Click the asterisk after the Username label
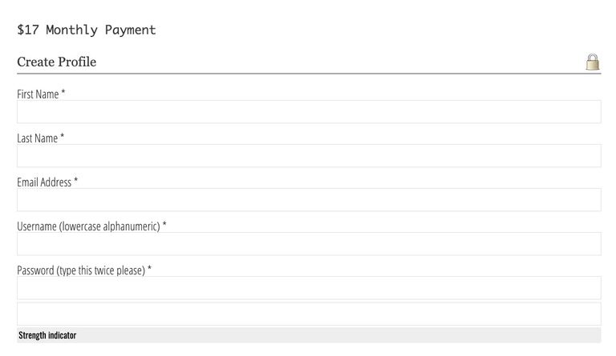616x356 pixels. pos(164,226)
